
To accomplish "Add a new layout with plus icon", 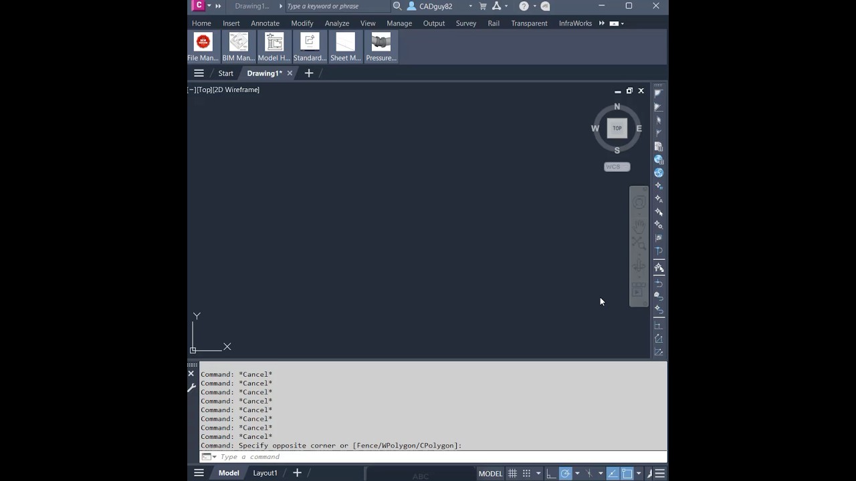I will 297,473.
